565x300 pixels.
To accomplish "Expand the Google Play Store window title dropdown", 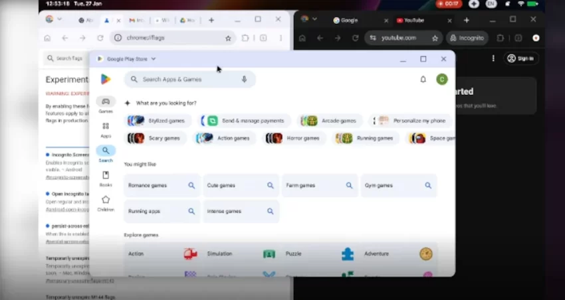I will tap(154, 59).
